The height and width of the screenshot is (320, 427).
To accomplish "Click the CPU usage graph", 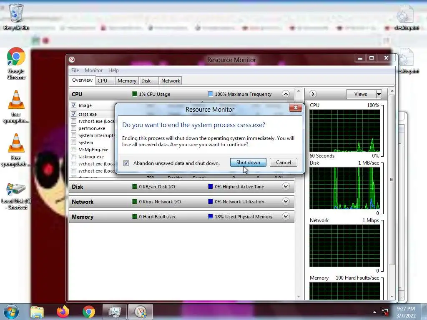I will click(344, 130).
